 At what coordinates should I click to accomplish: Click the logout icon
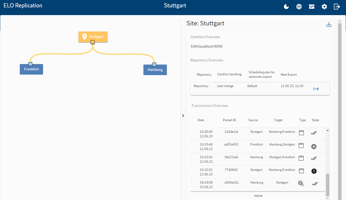[337, 7]
